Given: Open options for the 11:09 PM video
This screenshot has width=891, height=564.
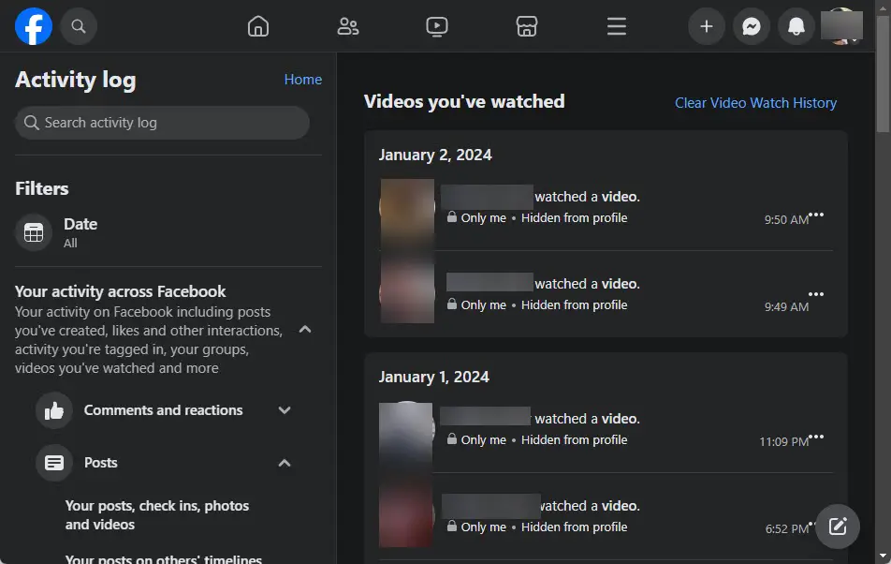Looking at the screenshot, I should click(816, 437).
